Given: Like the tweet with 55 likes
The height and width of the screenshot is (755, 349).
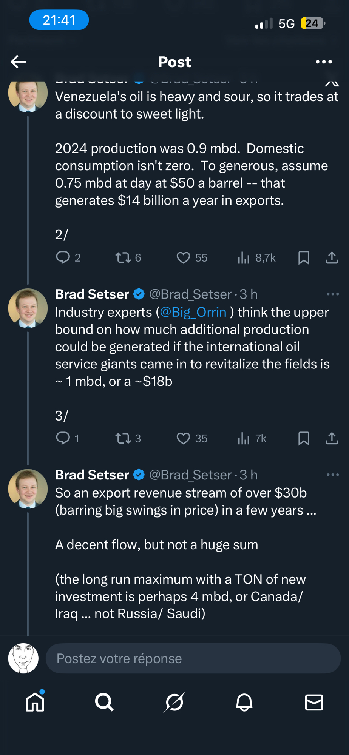Looking at the screenshot, I should [x=184, y=258].
